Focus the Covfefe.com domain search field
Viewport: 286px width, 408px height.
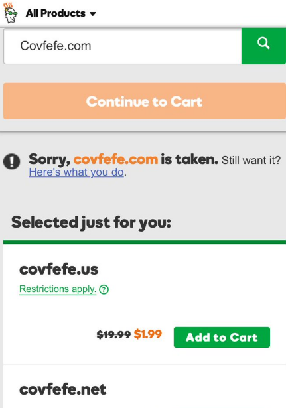(x=123, y=46)
